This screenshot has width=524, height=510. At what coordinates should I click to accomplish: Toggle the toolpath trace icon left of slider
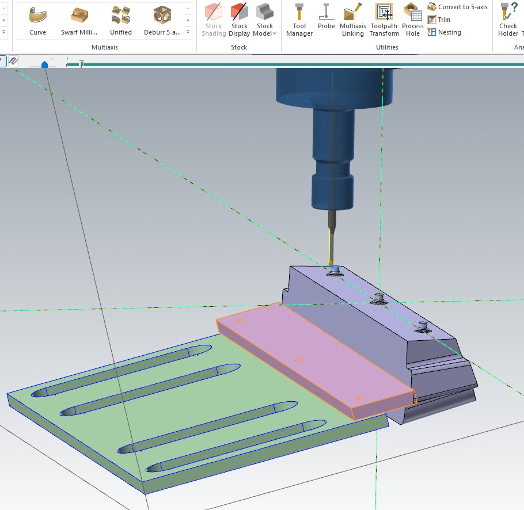(x=13, y=60)
